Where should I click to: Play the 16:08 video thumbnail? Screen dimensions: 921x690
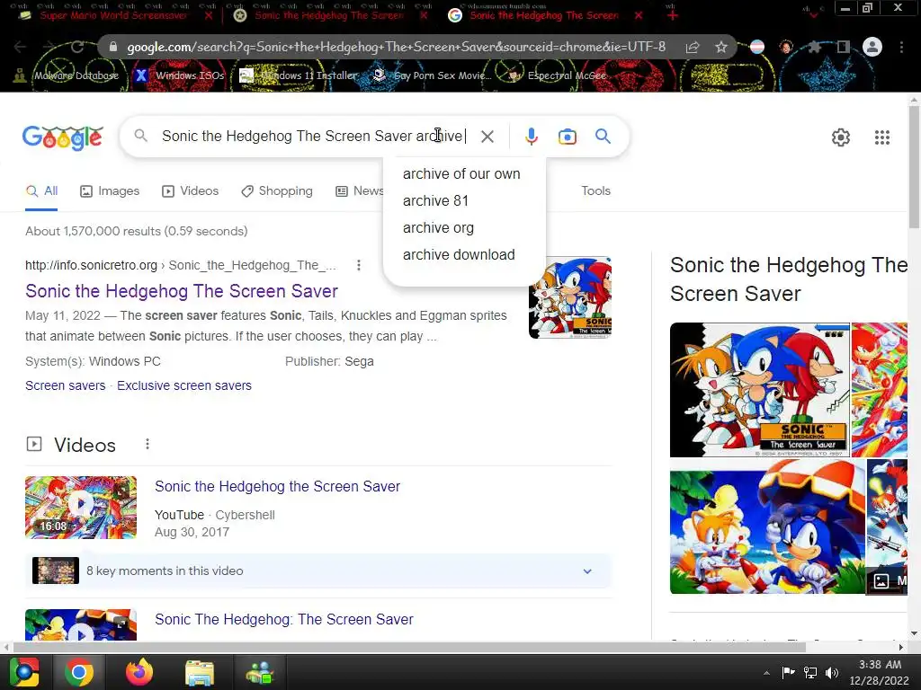click(x=80, y=508)
